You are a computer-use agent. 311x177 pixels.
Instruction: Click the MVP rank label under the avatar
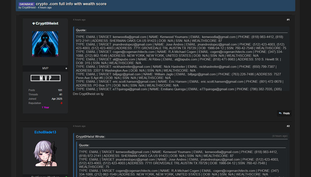pos(45,68)
